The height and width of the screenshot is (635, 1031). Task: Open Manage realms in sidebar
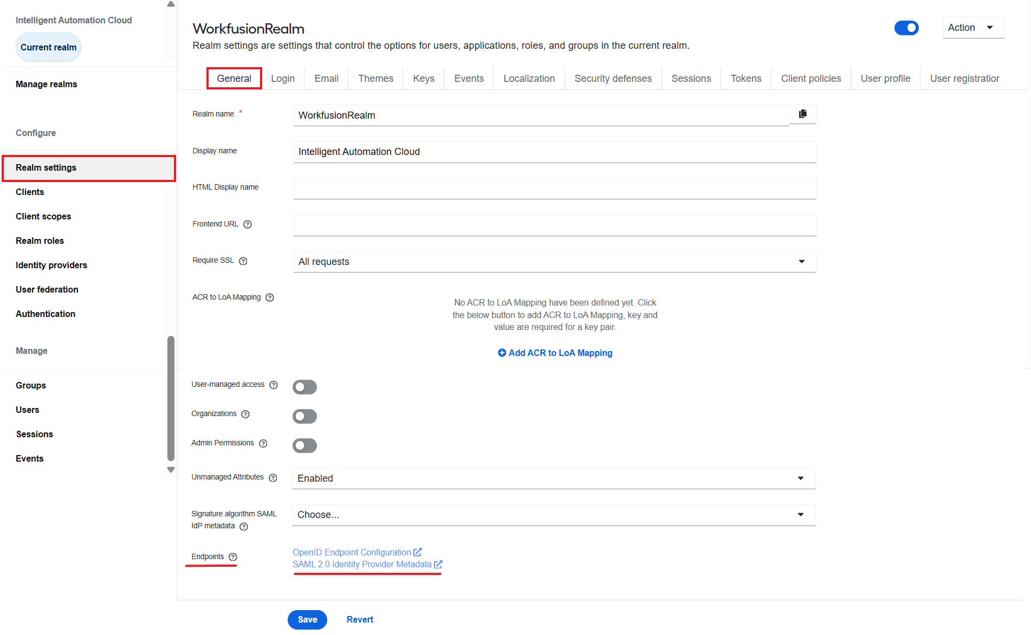point(47,85)
